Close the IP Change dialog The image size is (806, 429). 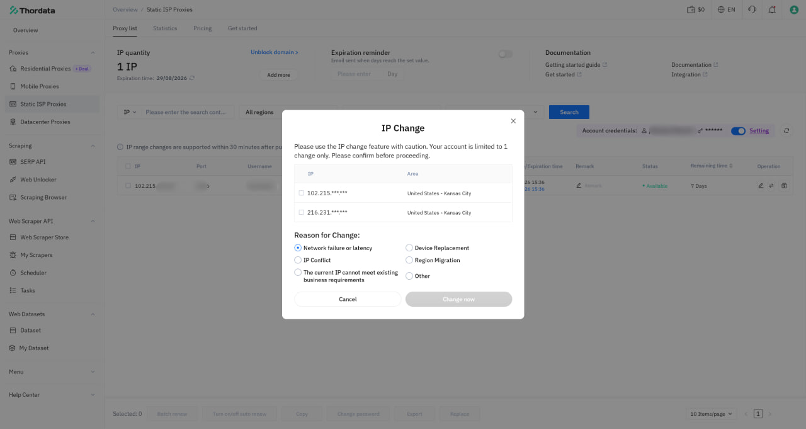pyautogui.click(x=513, y=121)
